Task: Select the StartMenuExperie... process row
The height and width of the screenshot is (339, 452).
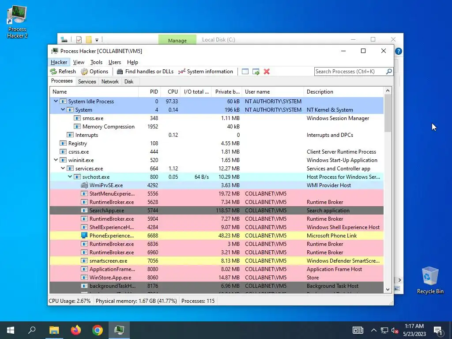Action: 216,194
